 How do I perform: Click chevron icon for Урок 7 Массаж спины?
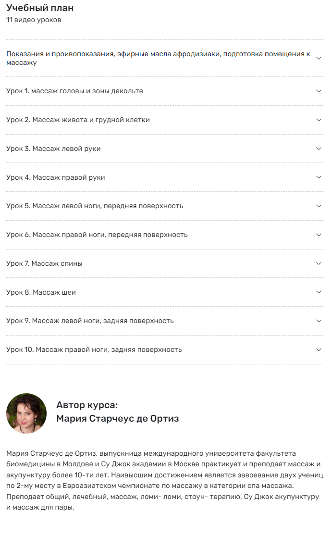click(319, 263)
